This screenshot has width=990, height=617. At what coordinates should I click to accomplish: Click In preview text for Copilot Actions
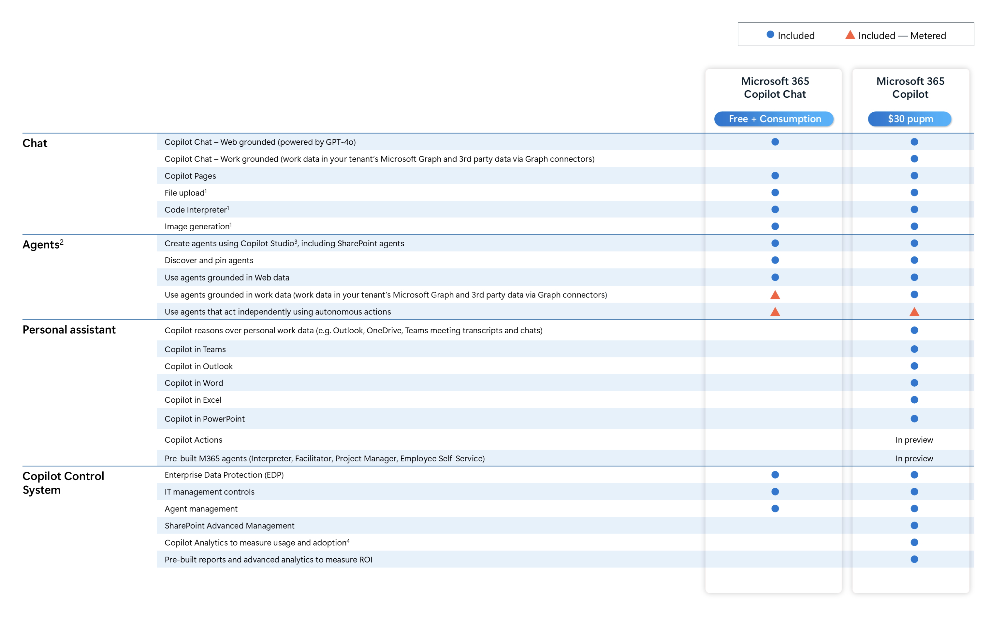tap(914, 440)
